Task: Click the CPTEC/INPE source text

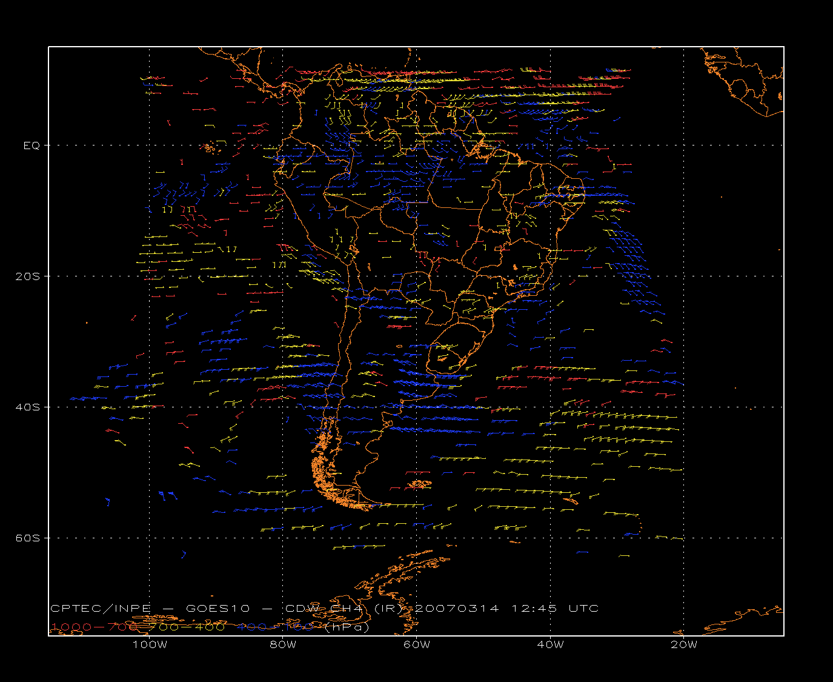Action: tap(101, 609)
